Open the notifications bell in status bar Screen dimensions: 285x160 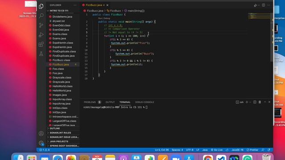[x=269, y=150]
